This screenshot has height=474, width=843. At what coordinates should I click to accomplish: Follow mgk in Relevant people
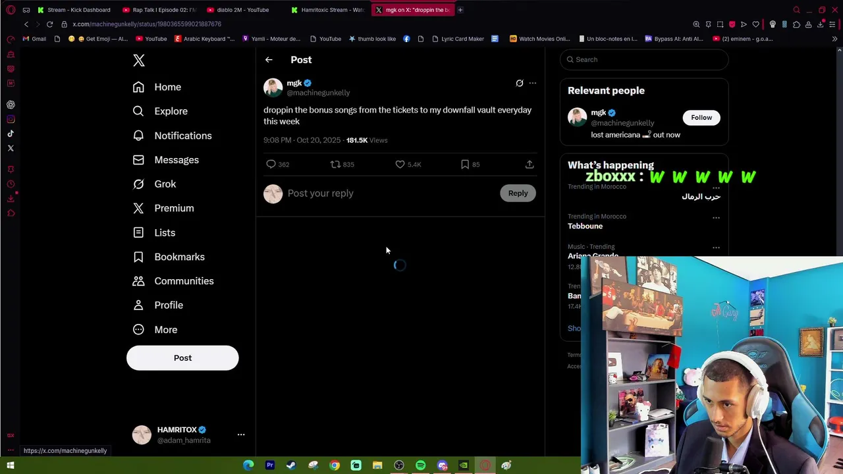(x=701, y=118)
